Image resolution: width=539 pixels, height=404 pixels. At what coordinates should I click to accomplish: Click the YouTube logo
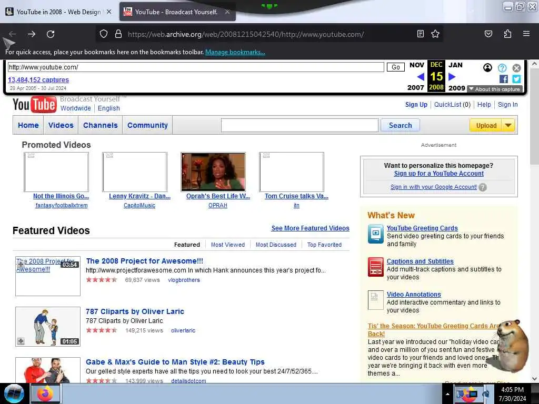pos(34,104)
